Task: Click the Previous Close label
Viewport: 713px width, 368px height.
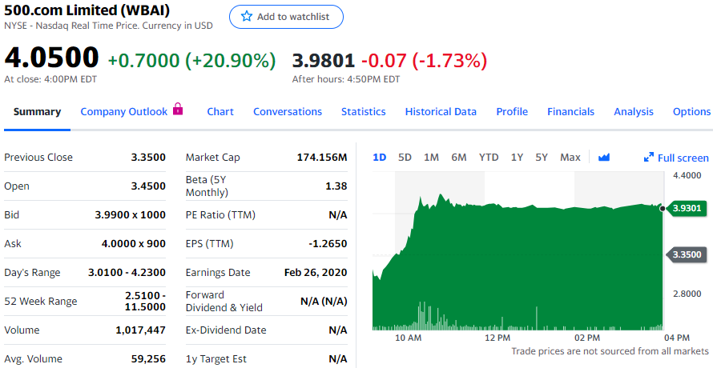Action: 38,157
